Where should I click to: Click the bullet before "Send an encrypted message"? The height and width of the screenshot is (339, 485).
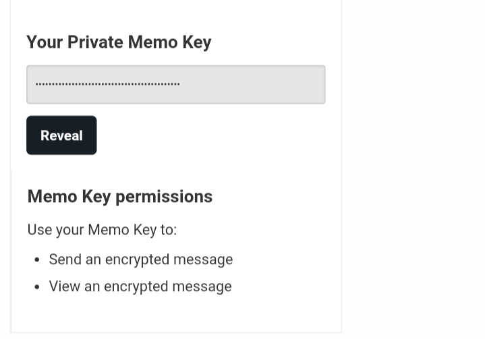point(37,260)
